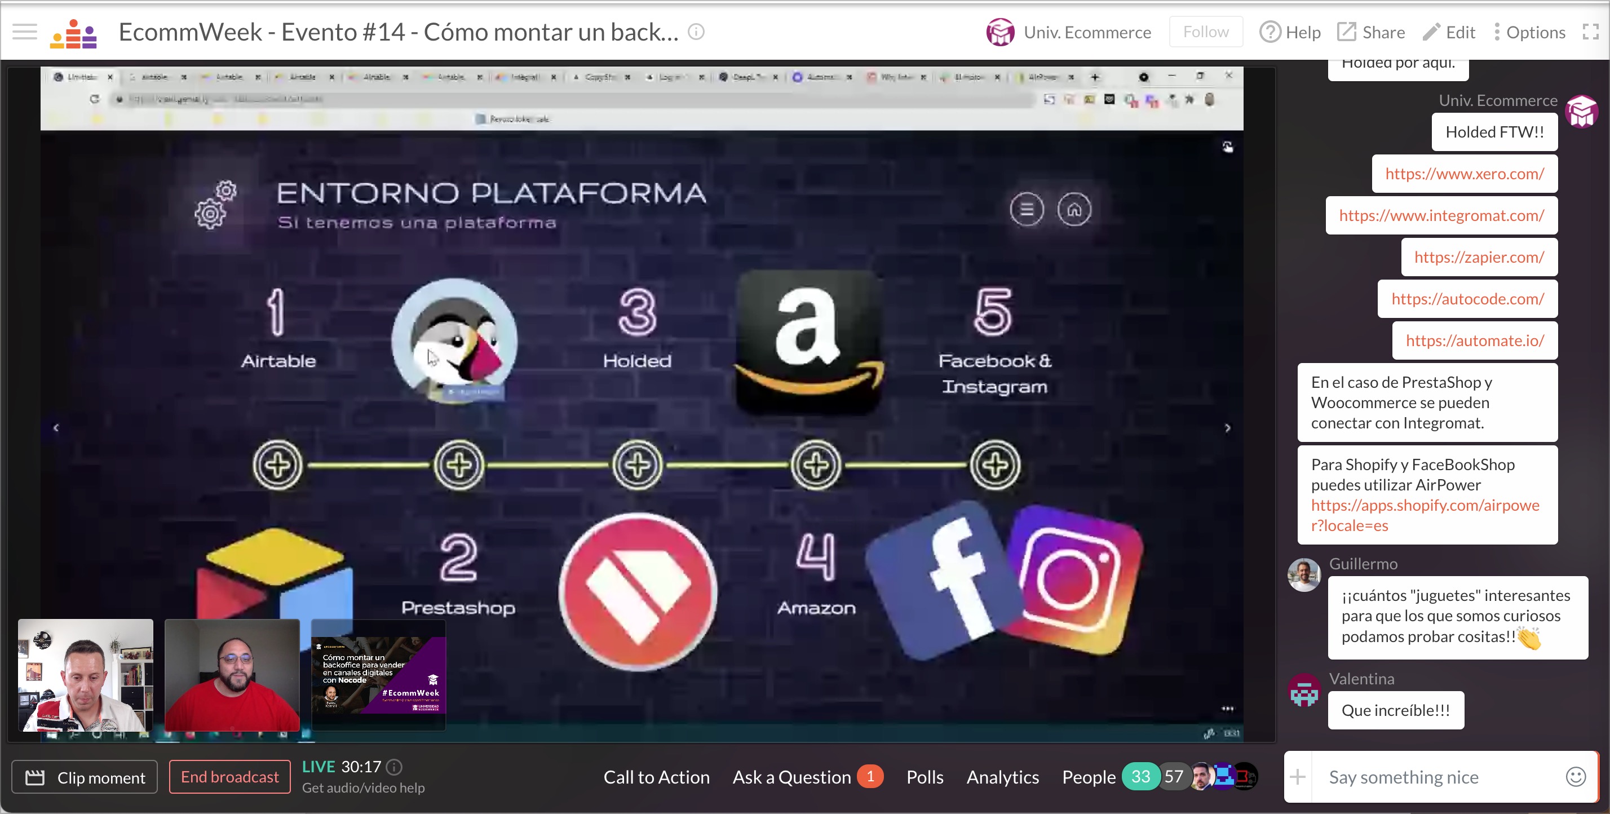Click Valentina's avatar in chat
This screenshot has height=814, width=1610.
point(1304,690)
